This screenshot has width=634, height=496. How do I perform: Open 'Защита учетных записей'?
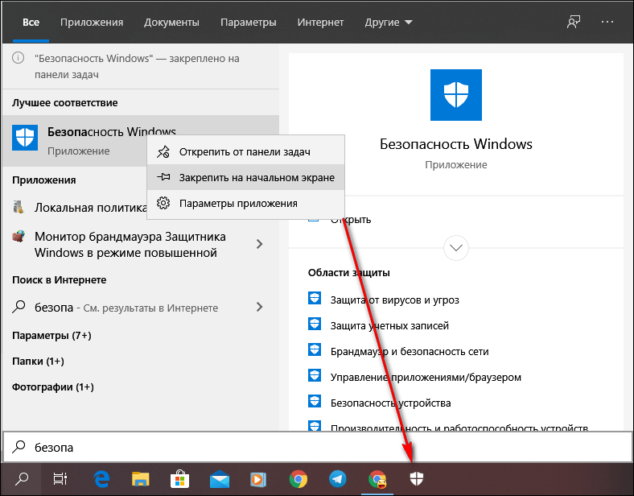[x=389, y=325]
